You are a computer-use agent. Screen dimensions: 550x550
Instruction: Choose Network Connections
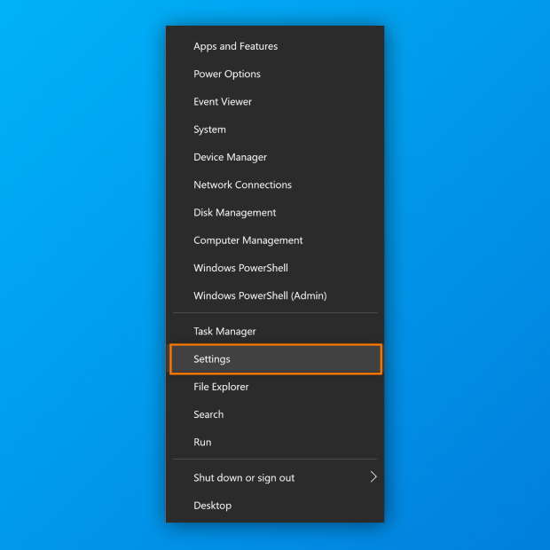coord(242,185)
